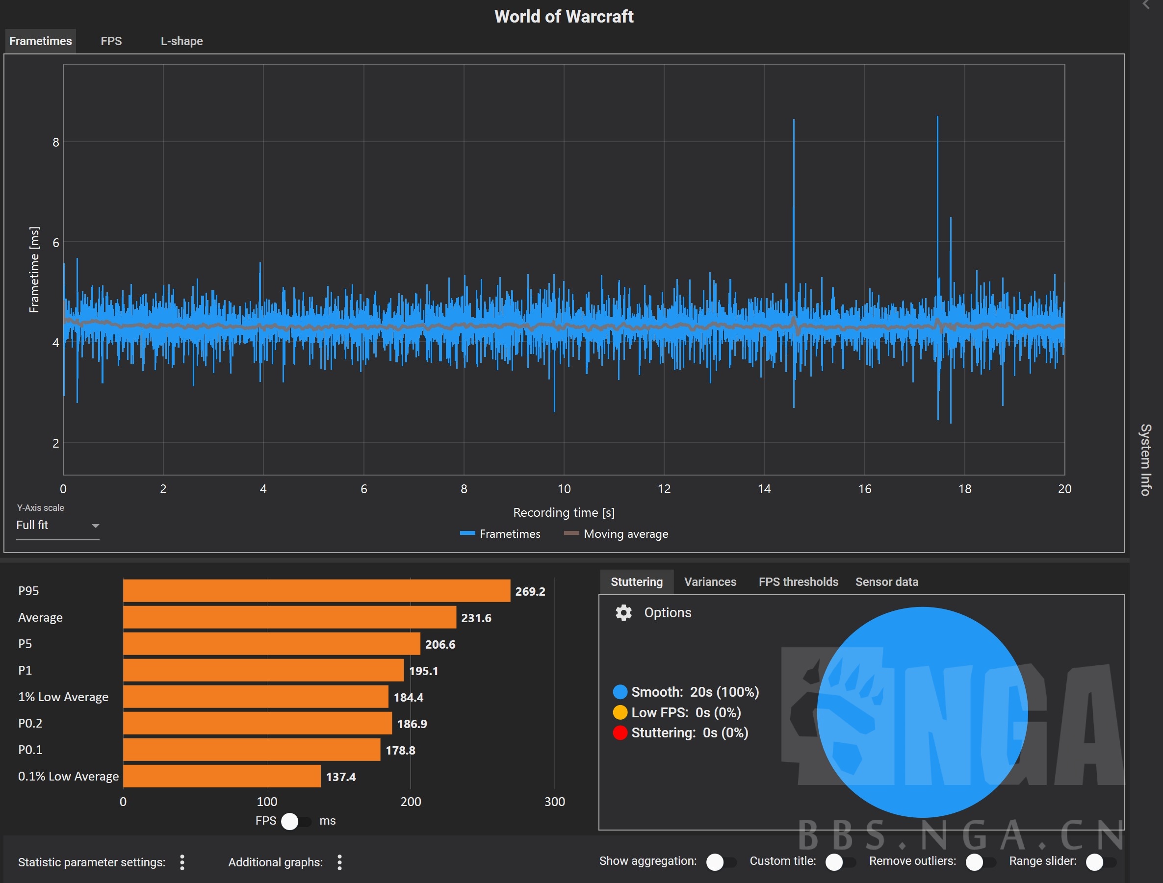This screenshot has width=1163, height=883.
Task: Open the Options gear icon
Action: [x=623, y=613]
